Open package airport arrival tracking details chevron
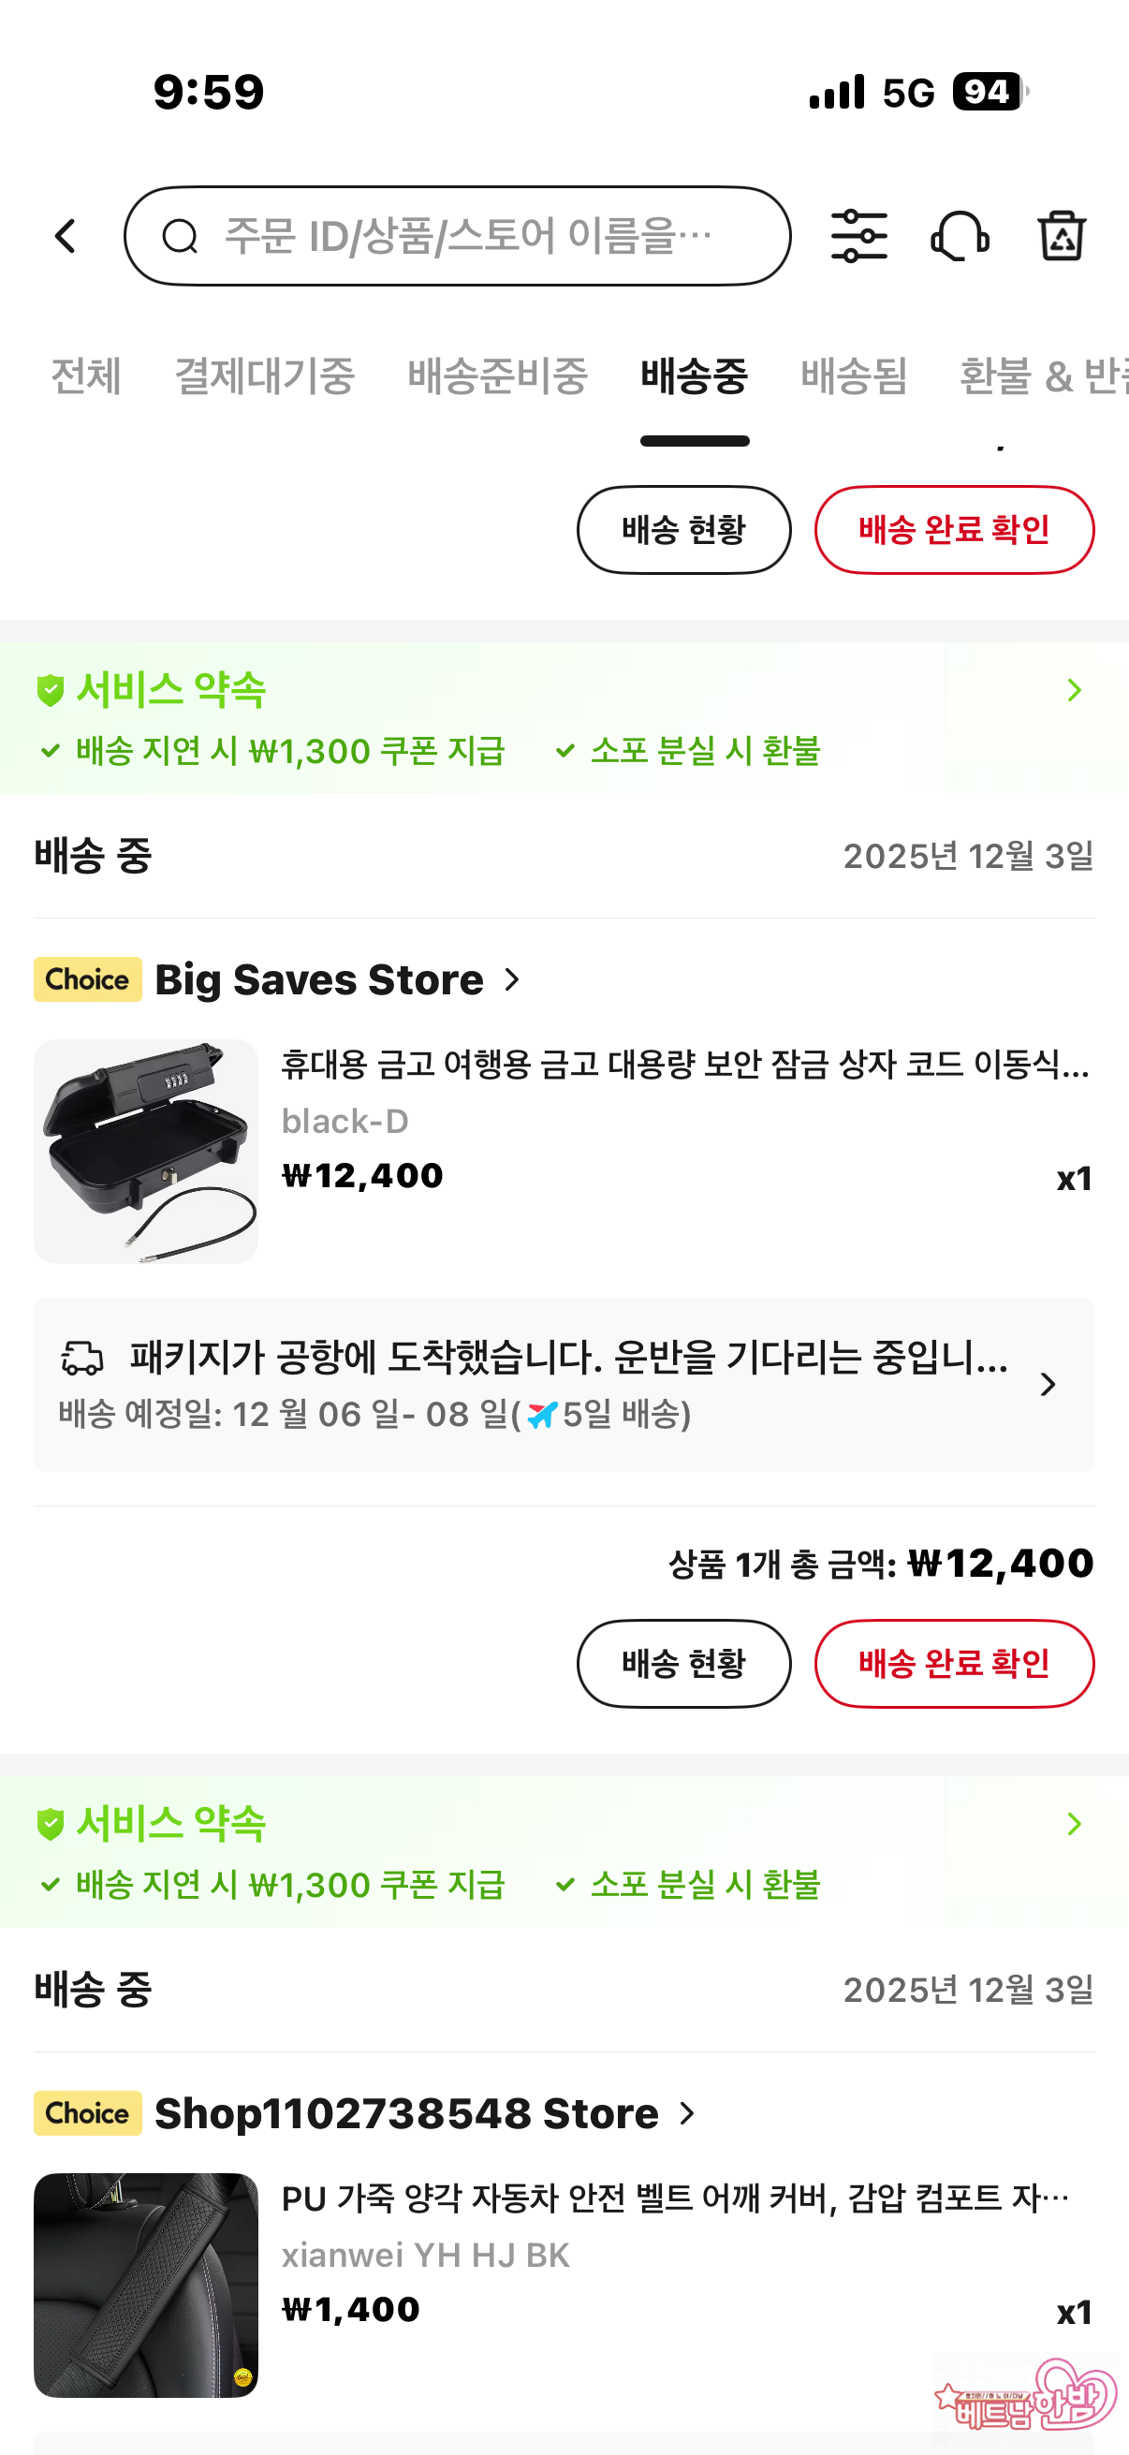 pos(1048,1385)
